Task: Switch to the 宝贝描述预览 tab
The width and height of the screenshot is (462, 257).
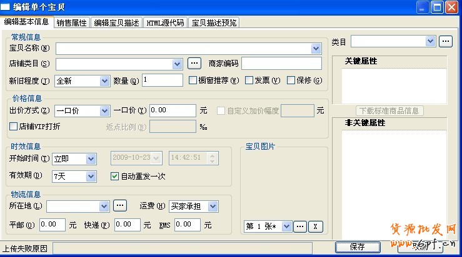Action: 214,22
